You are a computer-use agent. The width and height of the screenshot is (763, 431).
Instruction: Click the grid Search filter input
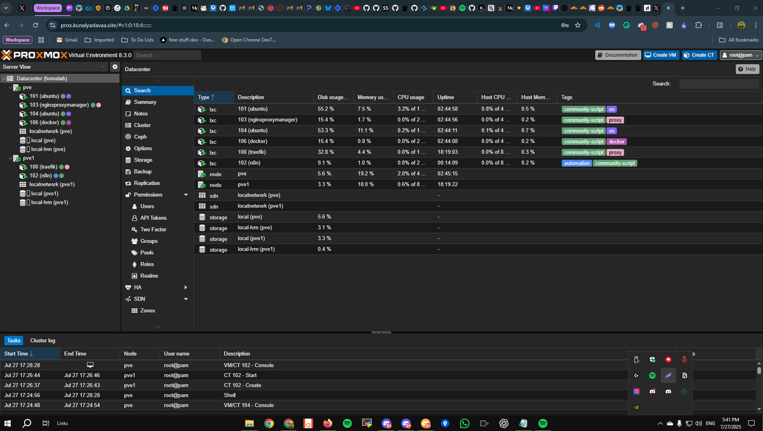pyautogui.click(x=719, y=83)
